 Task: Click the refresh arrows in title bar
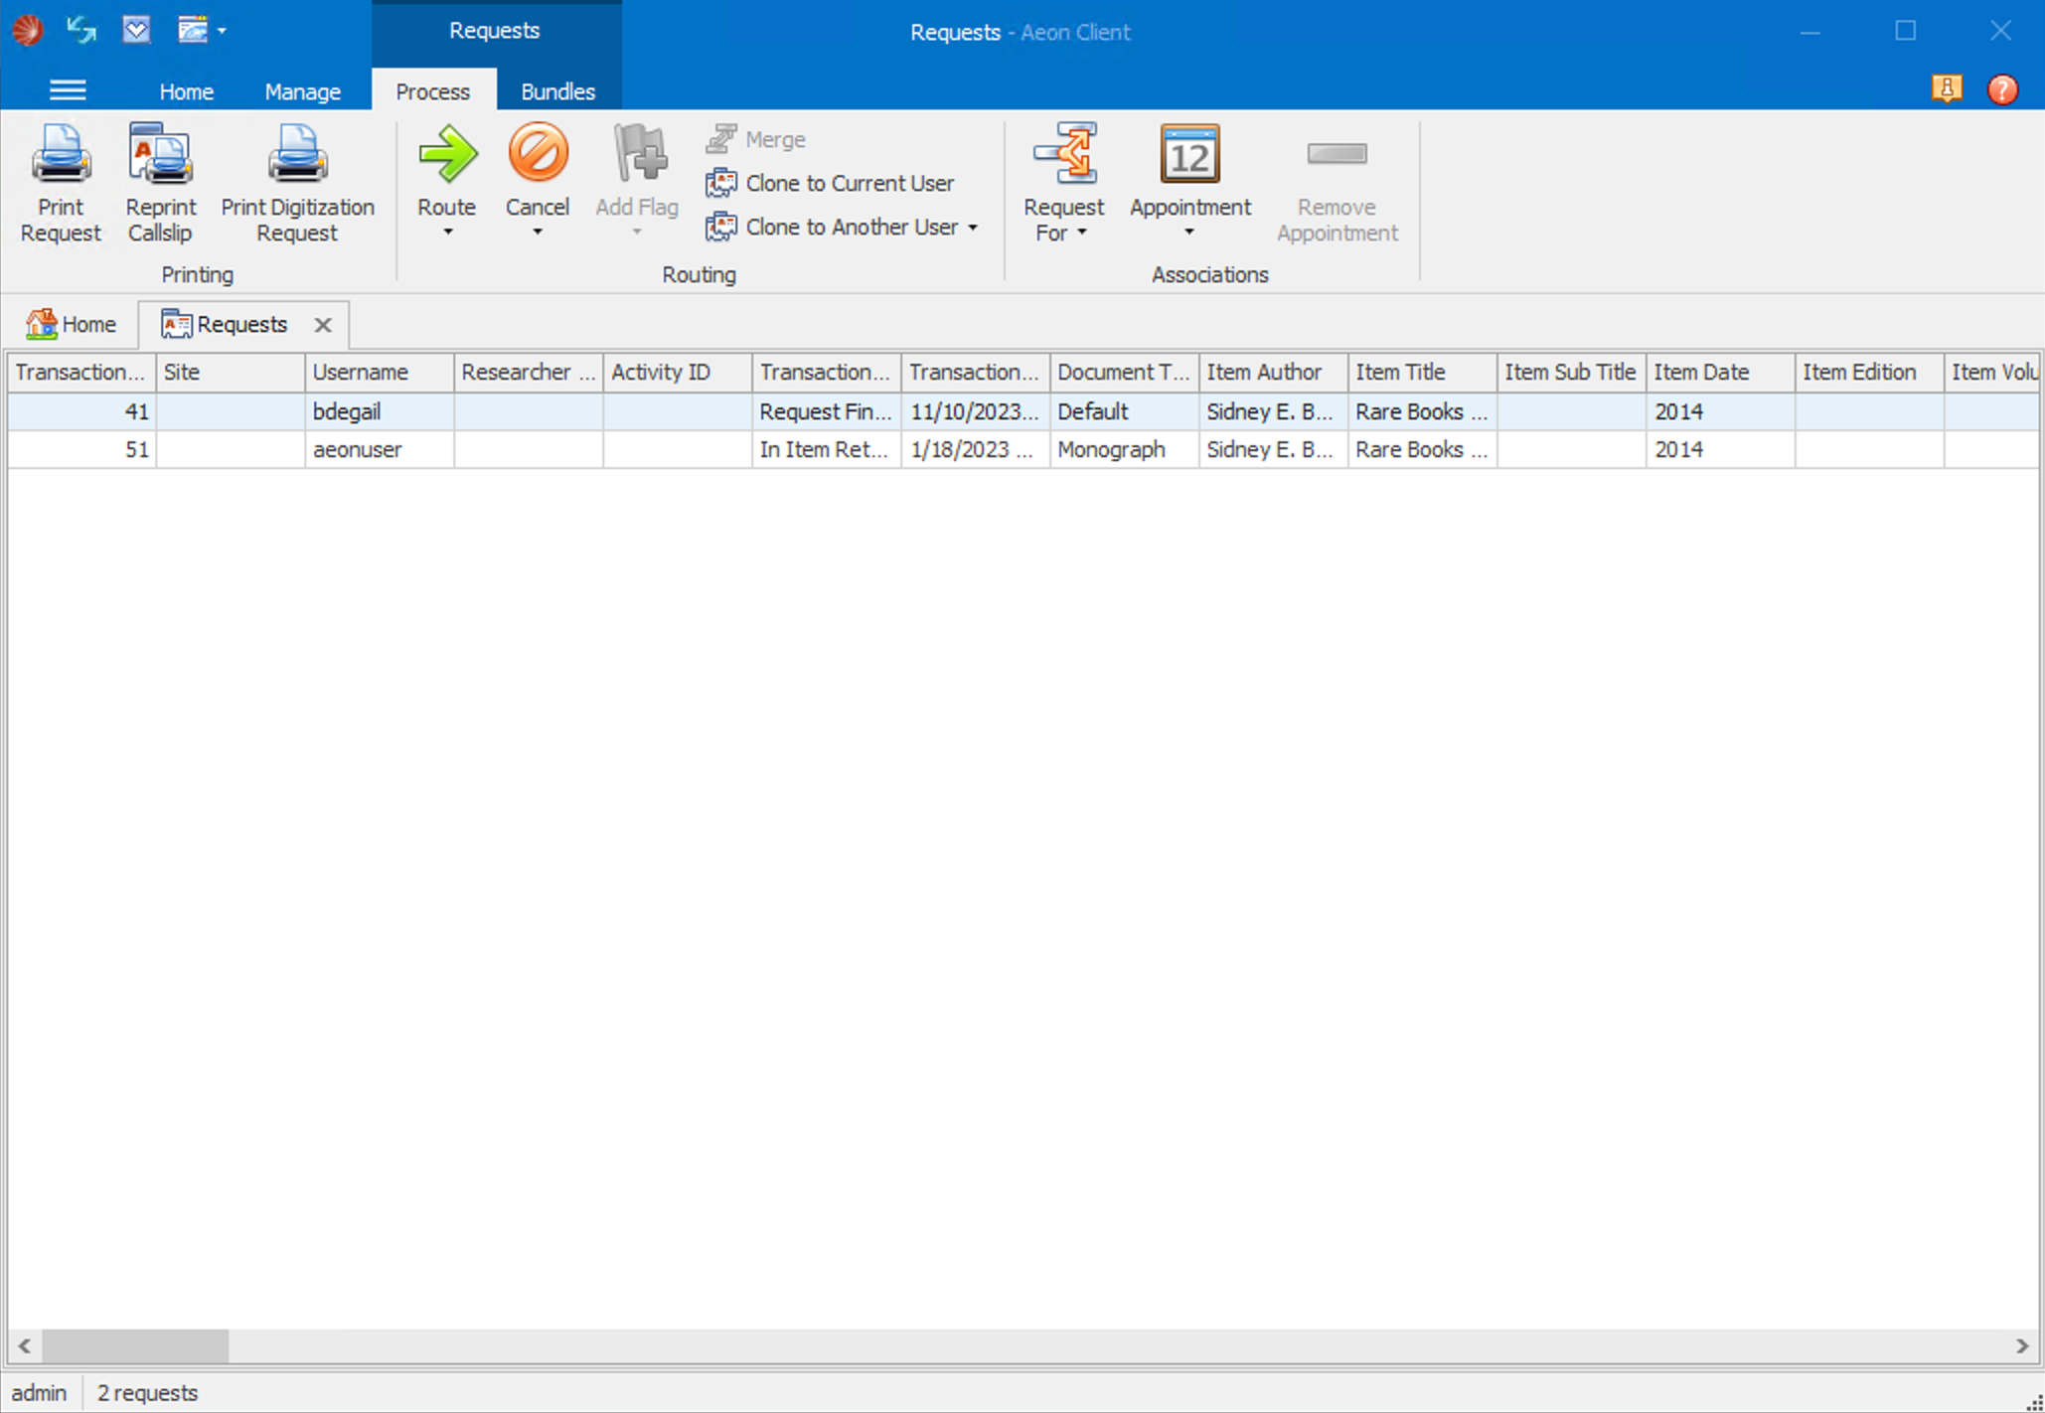(81, 30)
